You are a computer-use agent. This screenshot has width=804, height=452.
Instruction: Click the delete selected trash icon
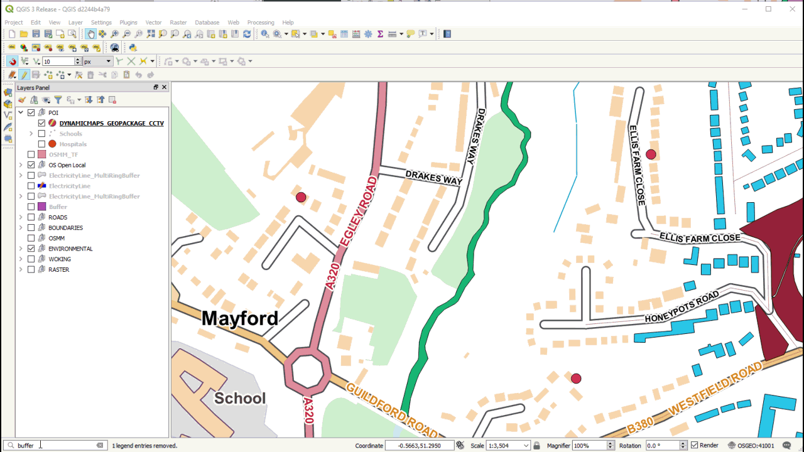click(90, 75)
